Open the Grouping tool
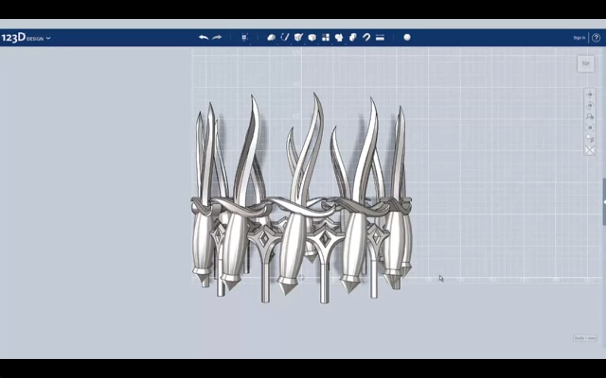This screenshot has height=378, width=606. point(339,37)
